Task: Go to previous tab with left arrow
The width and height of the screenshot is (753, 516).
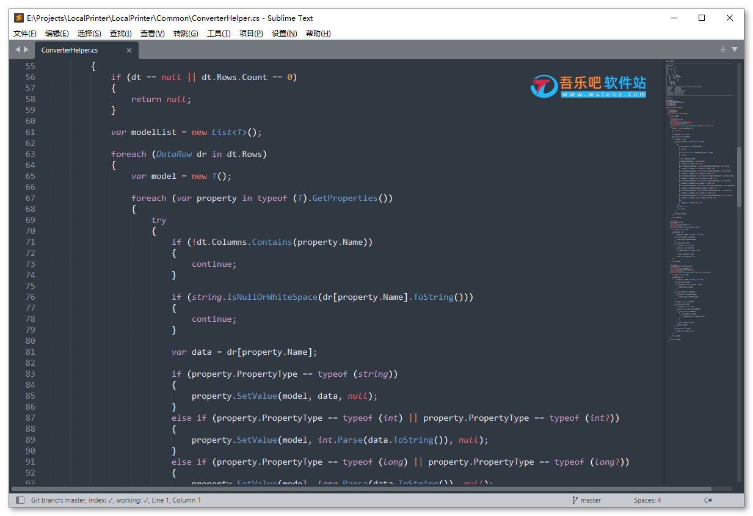Action: pos(18,49)
